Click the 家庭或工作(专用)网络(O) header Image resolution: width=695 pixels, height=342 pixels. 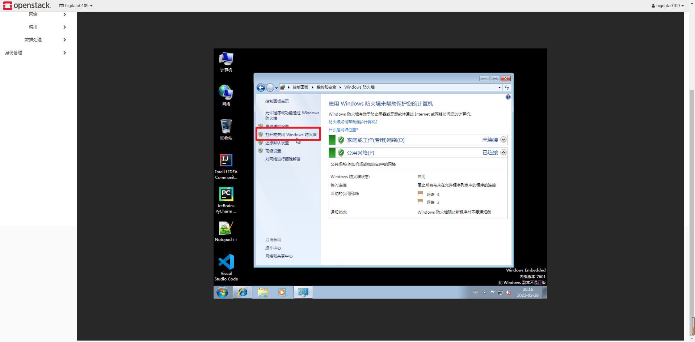tap(376, 140)
